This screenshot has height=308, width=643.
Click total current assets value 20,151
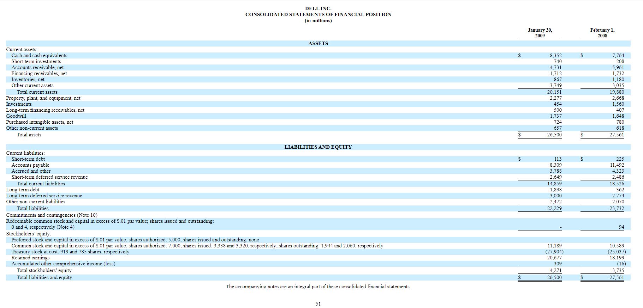[554, 92]
